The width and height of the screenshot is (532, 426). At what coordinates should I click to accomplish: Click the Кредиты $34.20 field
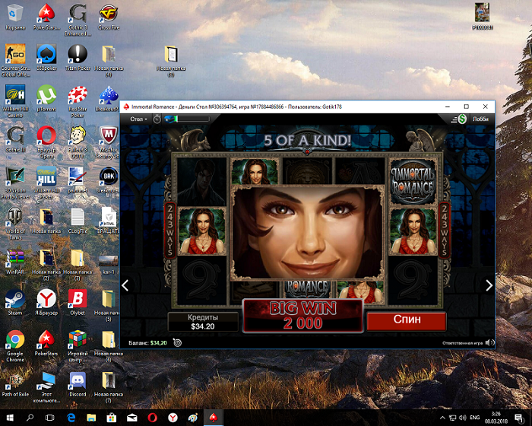(203, 322)
